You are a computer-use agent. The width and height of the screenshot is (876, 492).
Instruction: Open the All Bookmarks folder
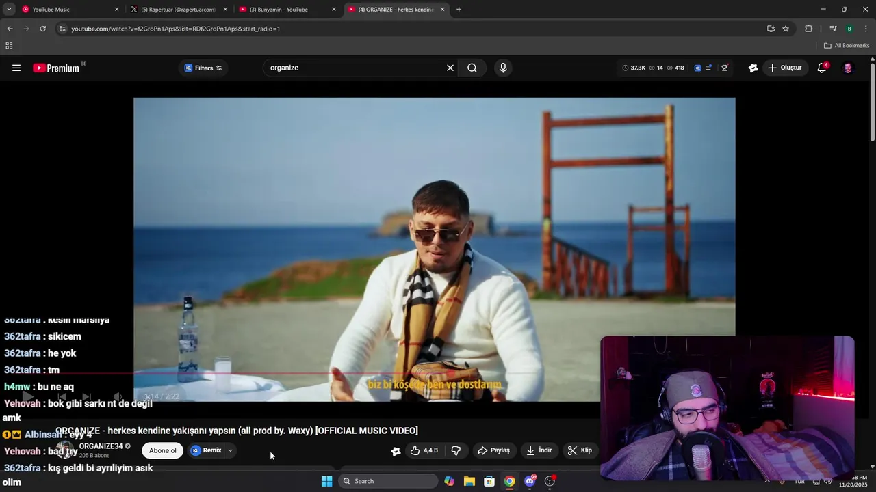(847, 46)
